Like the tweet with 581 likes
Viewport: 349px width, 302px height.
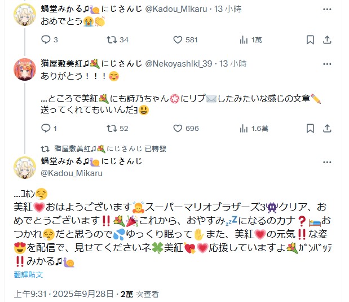178,40
